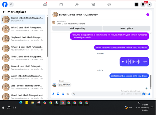This screenshot has height=115, width=156.
Task: Open the emoji picker in message box
Action: pos(144,94)
